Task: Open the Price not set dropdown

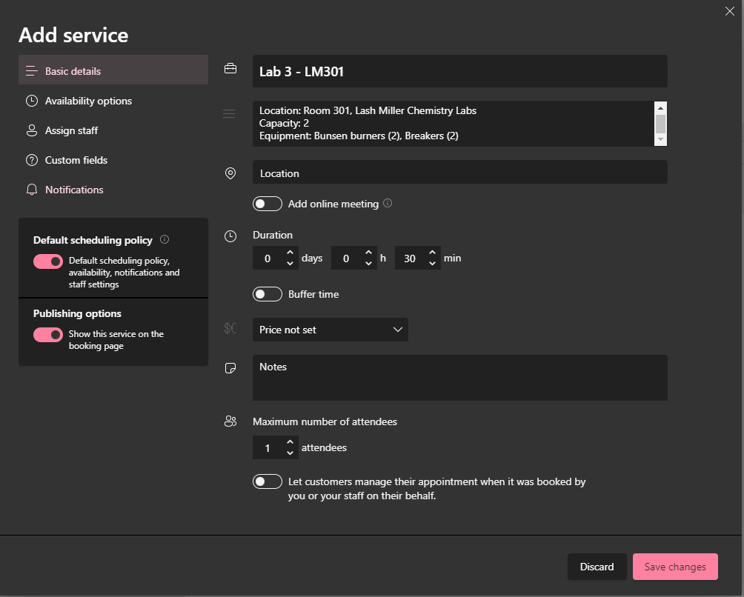Action: [331, 330]
